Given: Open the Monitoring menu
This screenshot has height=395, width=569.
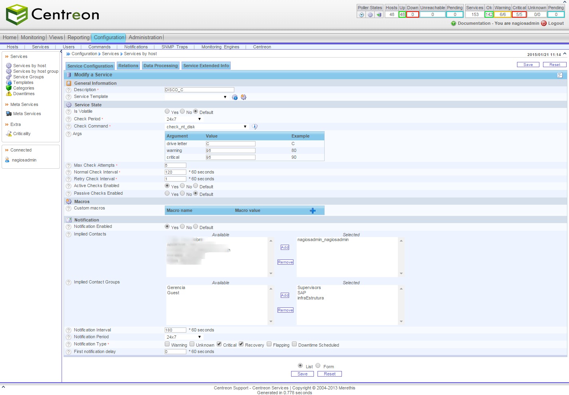Looking at the screenshot, I should [x=33, y=38].
